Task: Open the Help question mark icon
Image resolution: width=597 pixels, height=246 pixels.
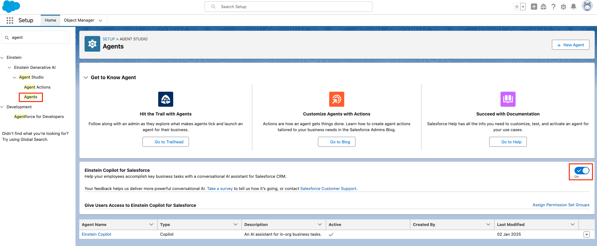Action: [x=553, y=7]
